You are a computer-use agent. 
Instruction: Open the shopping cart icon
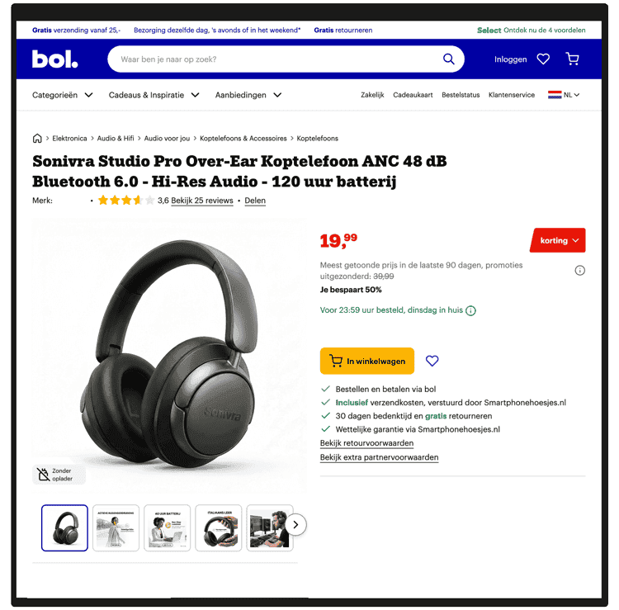point(573,59)
